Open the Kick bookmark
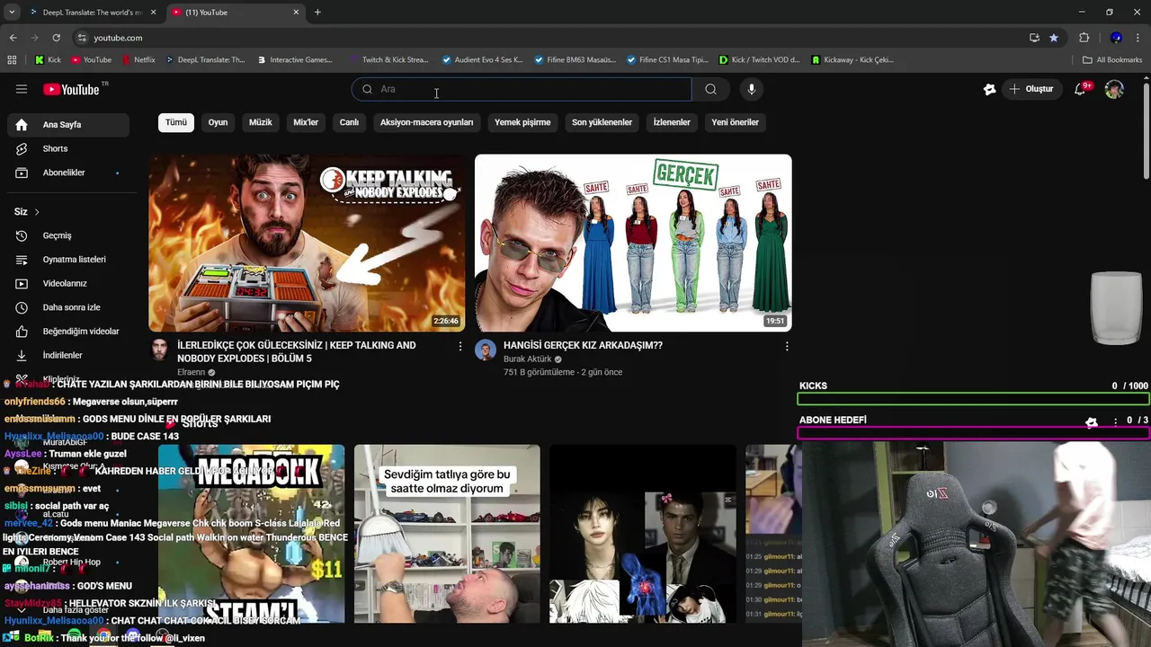 48,60
